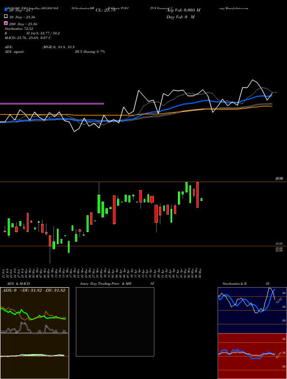Click the 'Avg Vol: 0.005 M' label

coord(183,10)
